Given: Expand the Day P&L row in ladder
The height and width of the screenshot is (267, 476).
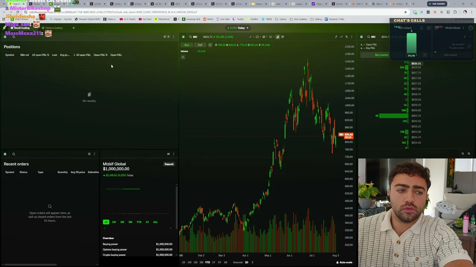Looking at the screenshot, I should coord(368,48).
